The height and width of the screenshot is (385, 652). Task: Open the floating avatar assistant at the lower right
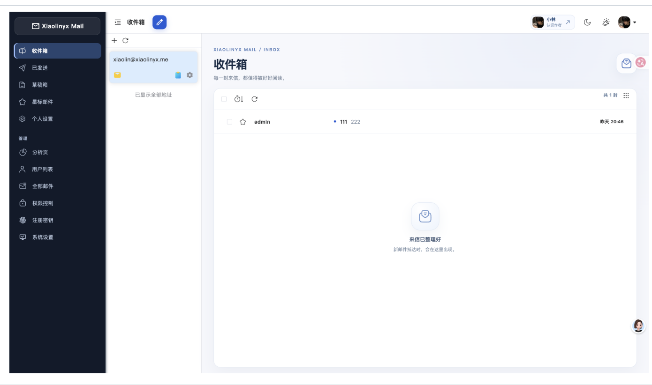[638, 326]
